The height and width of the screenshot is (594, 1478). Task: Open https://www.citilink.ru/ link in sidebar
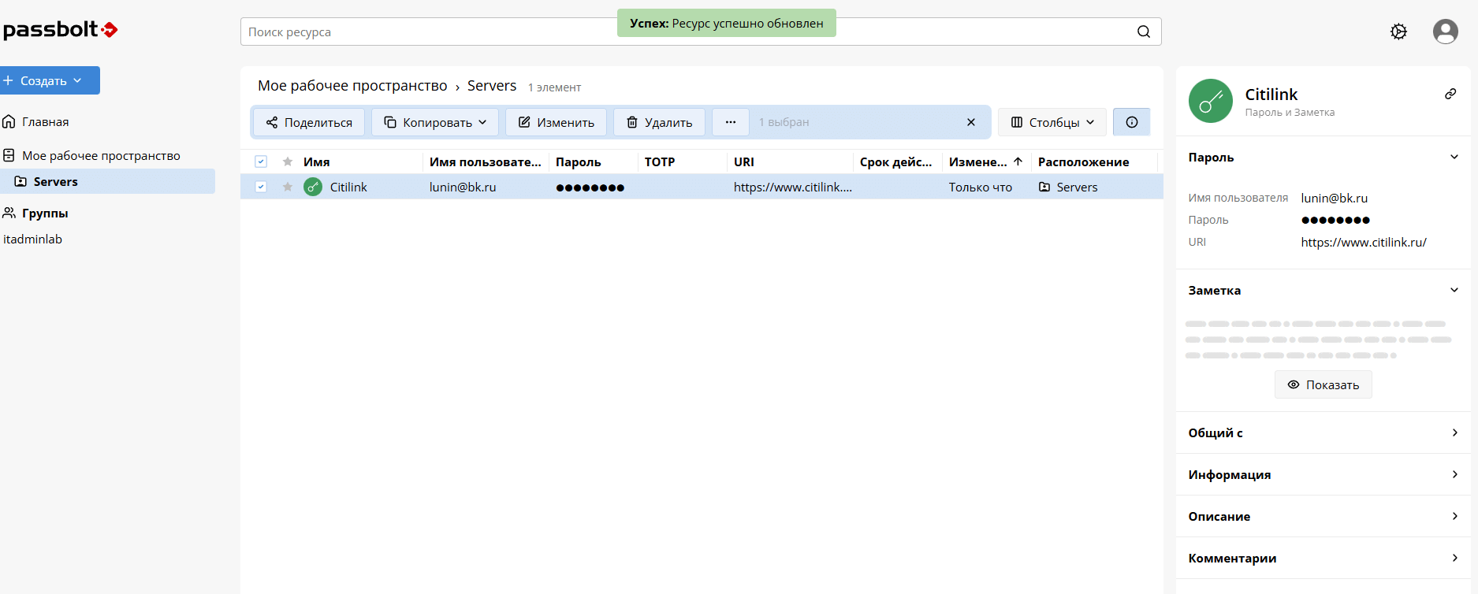[x=1364, y=242]
